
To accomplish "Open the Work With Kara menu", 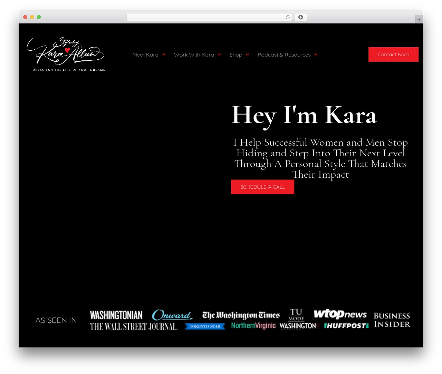I will 194,55.
